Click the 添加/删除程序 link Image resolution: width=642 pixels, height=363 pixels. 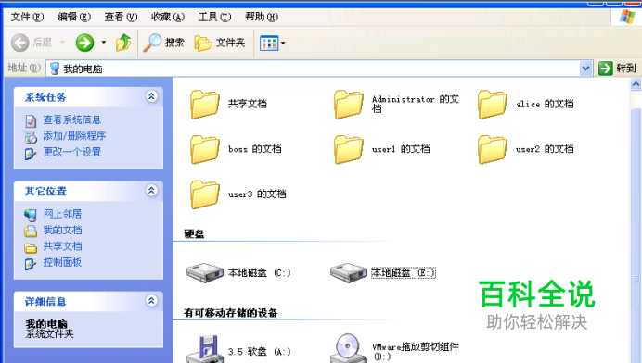[74, 136]
